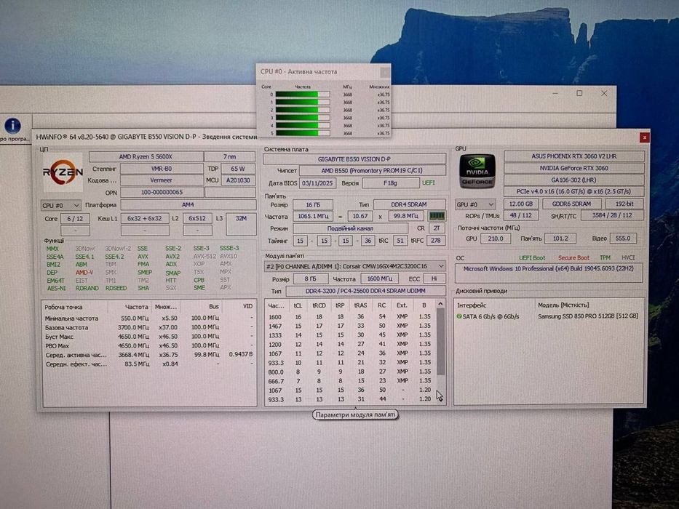The image size is (679, 509).
Task: Click the BIOS date 03/11/2025 field
Action: (x=317, y=183)
